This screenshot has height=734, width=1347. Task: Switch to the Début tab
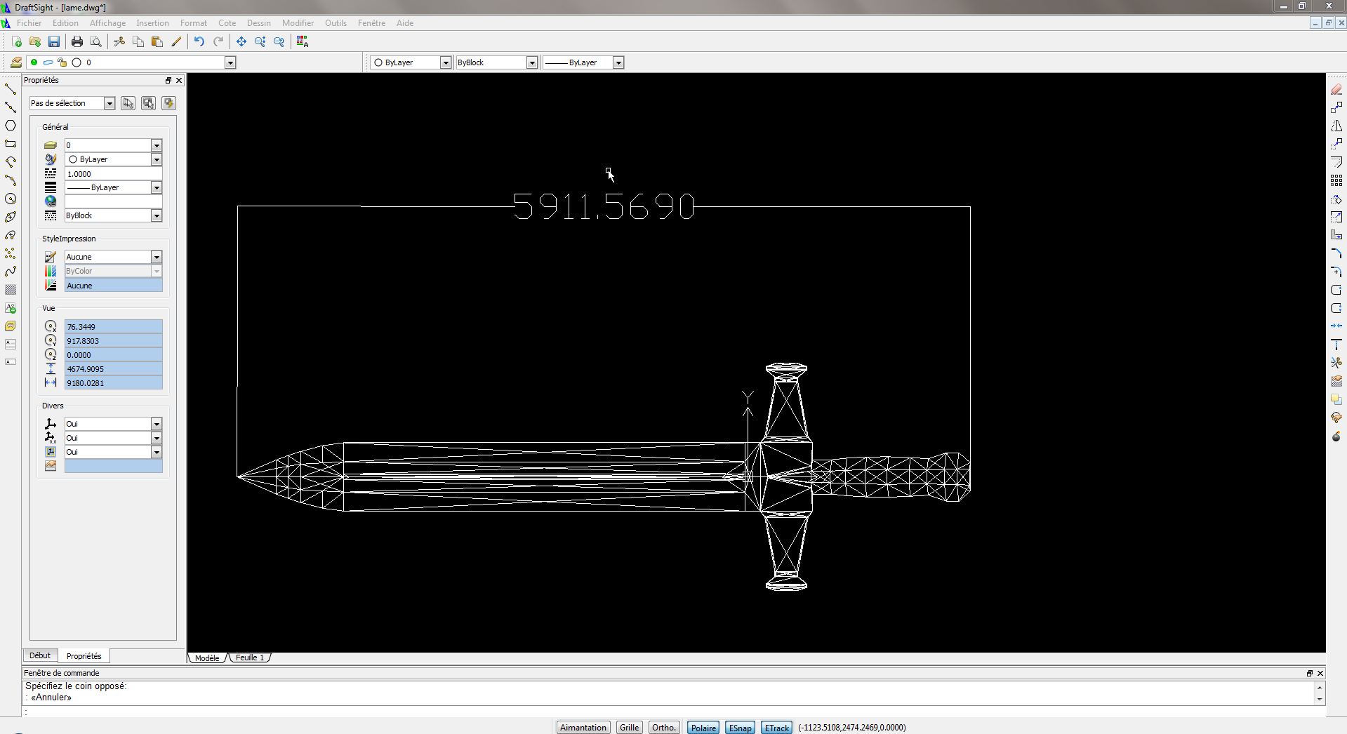(x=40, y=655)
